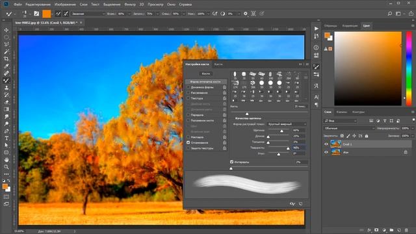Open mixer brush preset combination dropdown
416x234 pixels.
pyautogui.click(x=88, y=14)
